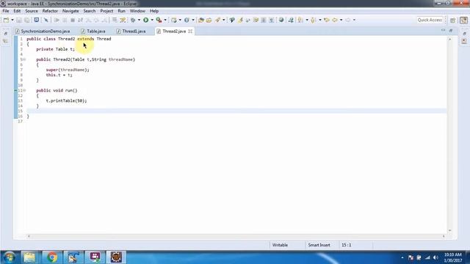Click the Open Type folder icon
Viewport: 470px width, 264px height.
click(201, 20)
